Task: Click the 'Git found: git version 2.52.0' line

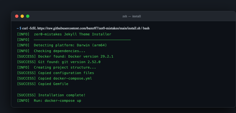Action: (x=59, y=62)
